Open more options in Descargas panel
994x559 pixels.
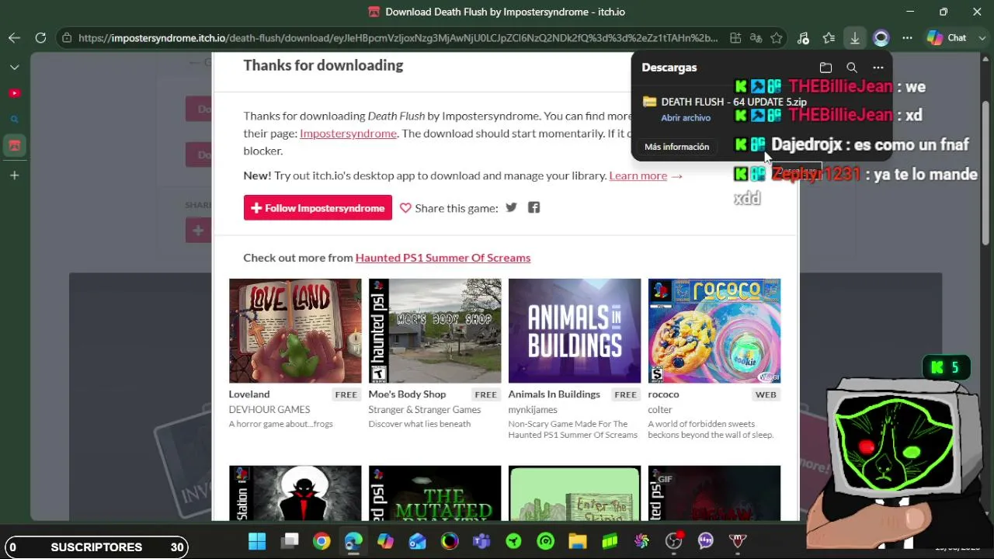coord(878,68)
